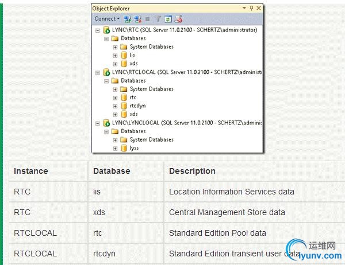Viewport: 345px width, 265px height.
Task: Click the Stop toolbar icon
Action: pyautogui.click(x=148, y=19)
